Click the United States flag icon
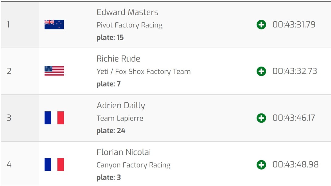This screenshot has height=186, width=331. tap(54, 71)
